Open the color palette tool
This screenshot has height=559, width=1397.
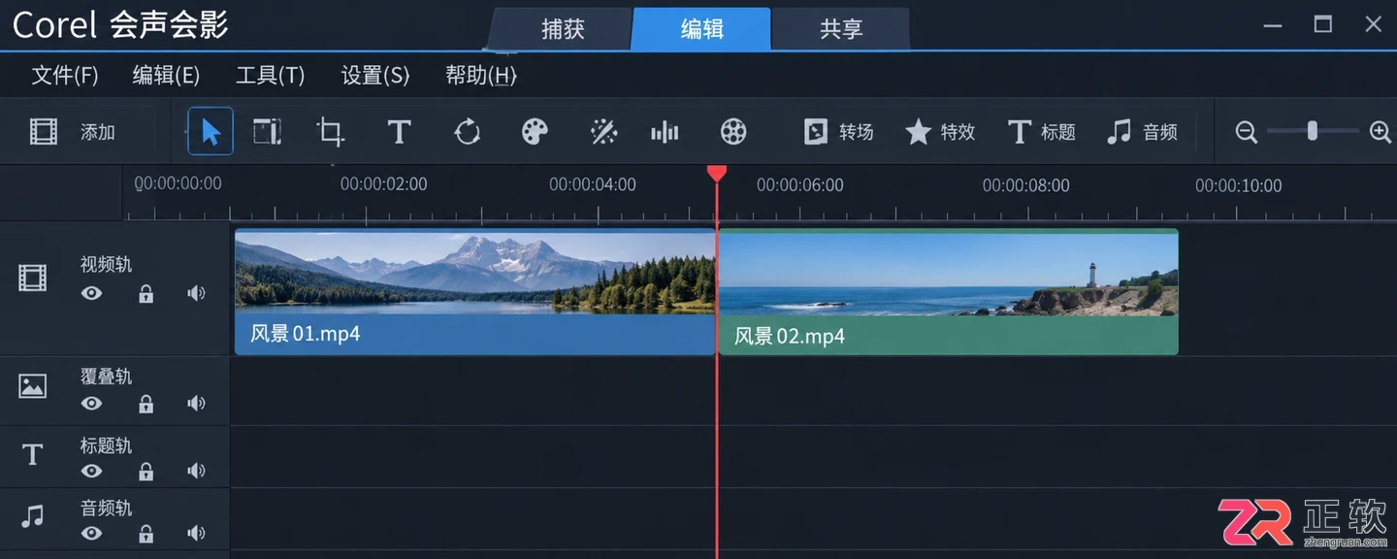(535, 132)
